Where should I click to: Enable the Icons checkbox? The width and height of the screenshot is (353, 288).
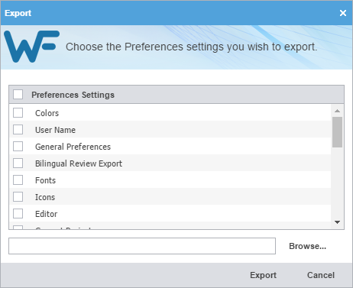tap(18, 196)
